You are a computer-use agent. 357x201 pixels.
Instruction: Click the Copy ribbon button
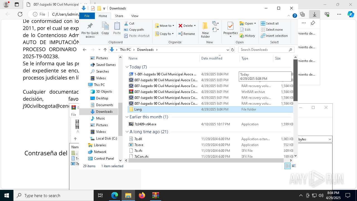pos(105,28)
